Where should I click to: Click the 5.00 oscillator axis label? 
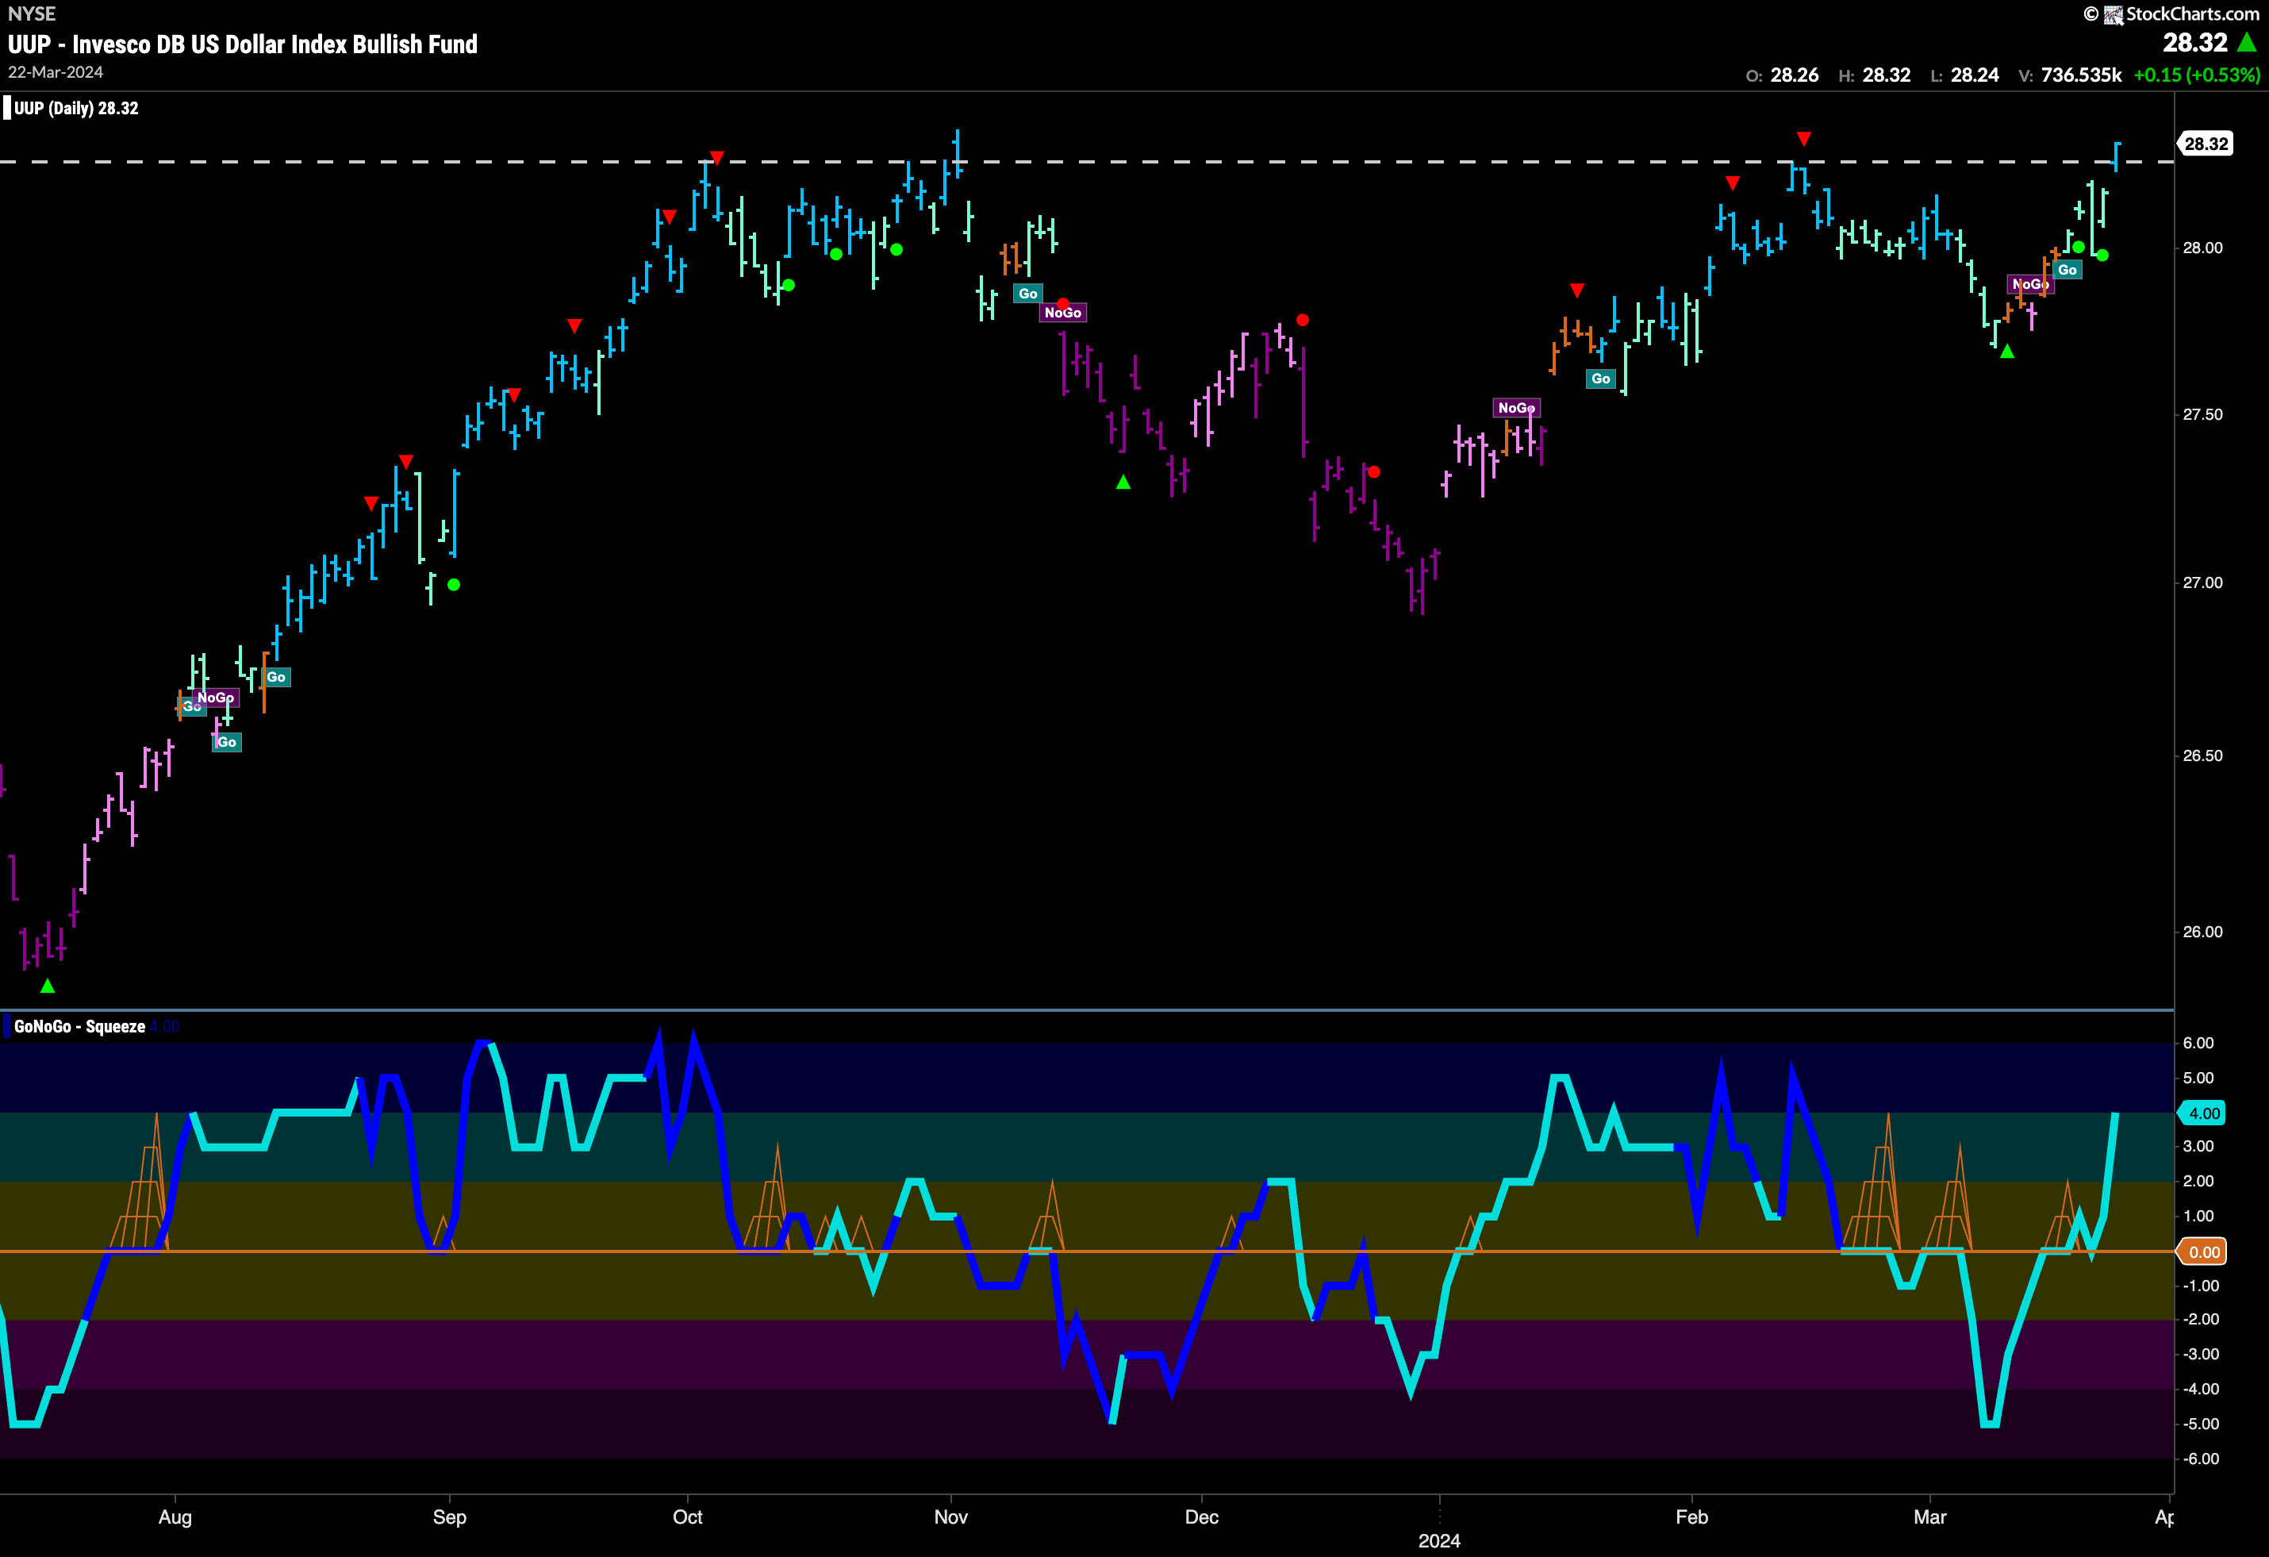click(x=2198, y=1078)
